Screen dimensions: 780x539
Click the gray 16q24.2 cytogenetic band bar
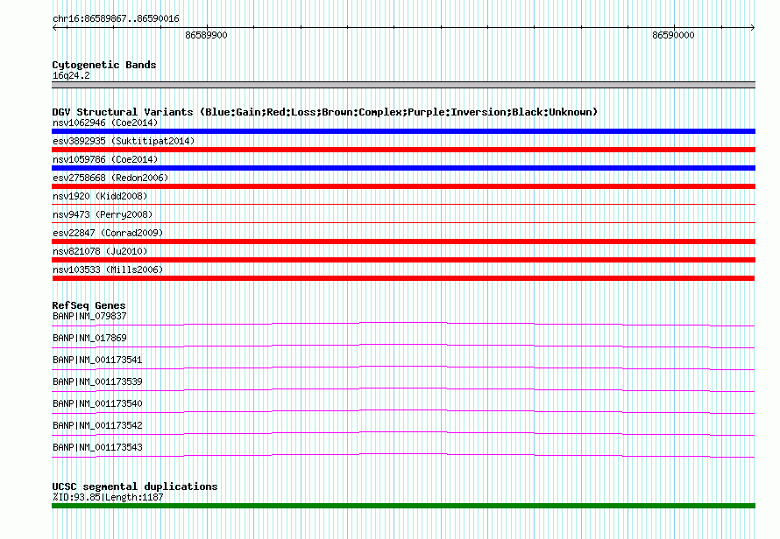point(403,85)
